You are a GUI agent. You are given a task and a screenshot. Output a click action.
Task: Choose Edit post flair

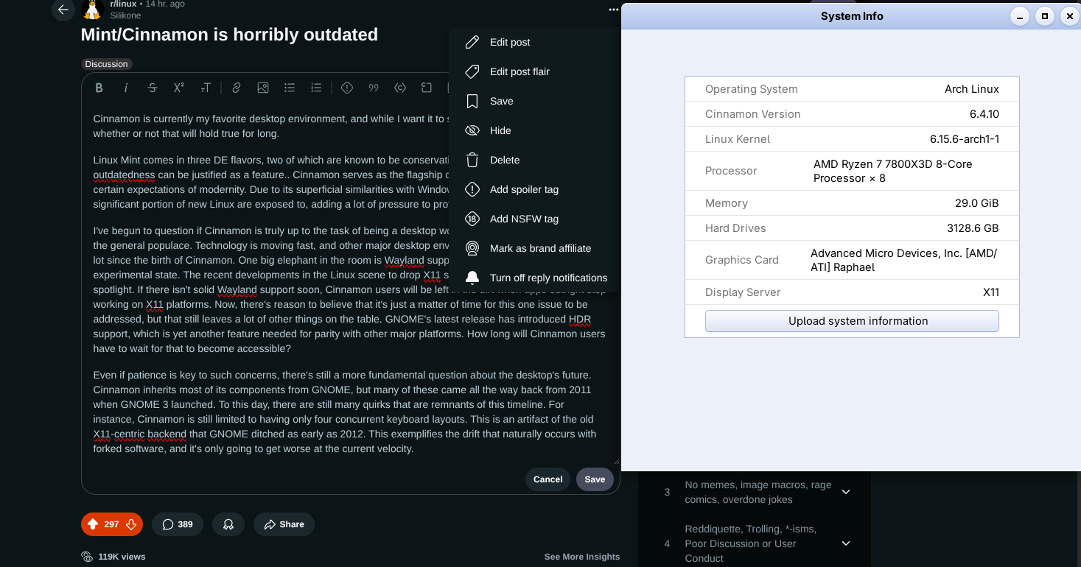click(x=534, y=71)
